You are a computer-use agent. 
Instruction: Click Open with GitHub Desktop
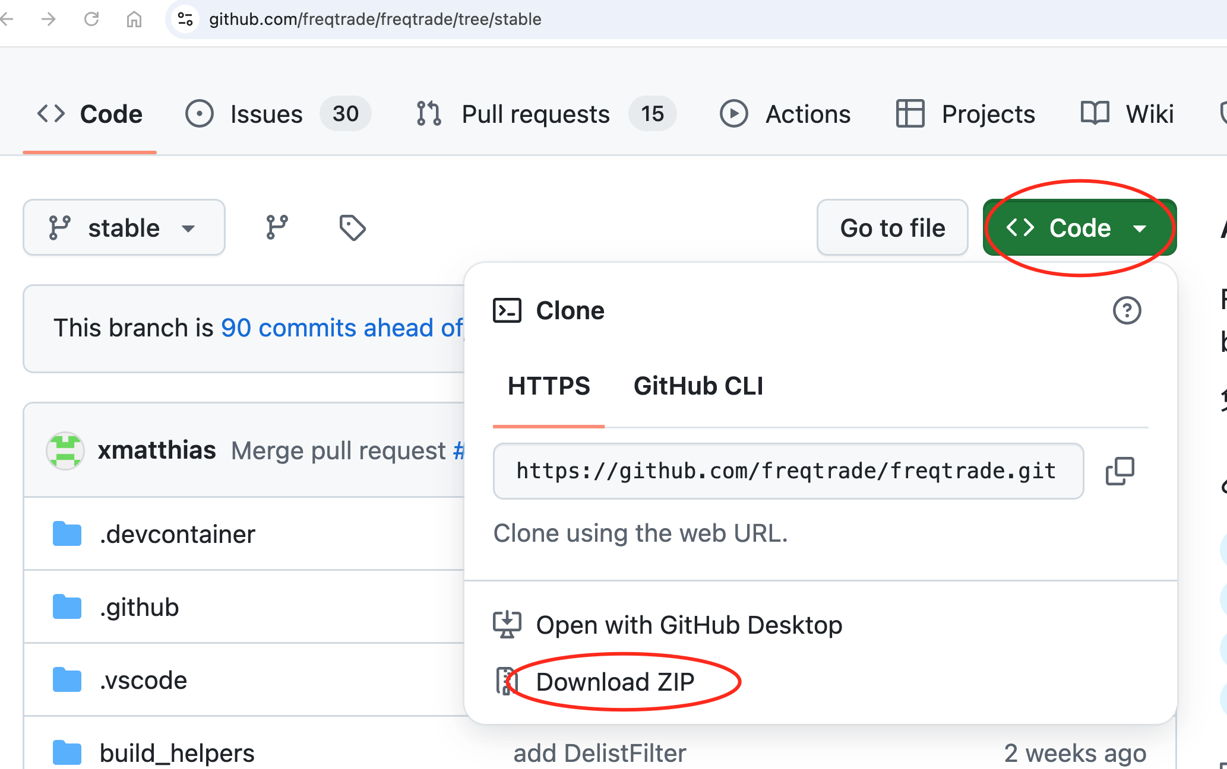(688, 625)
